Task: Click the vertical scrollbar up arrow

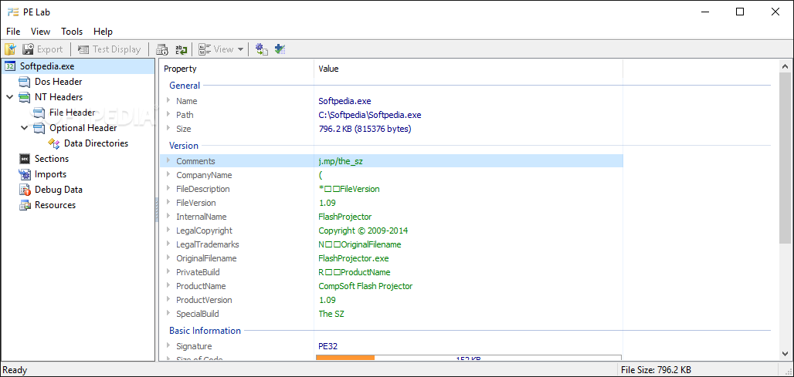Action: click(x=786, y=66)
